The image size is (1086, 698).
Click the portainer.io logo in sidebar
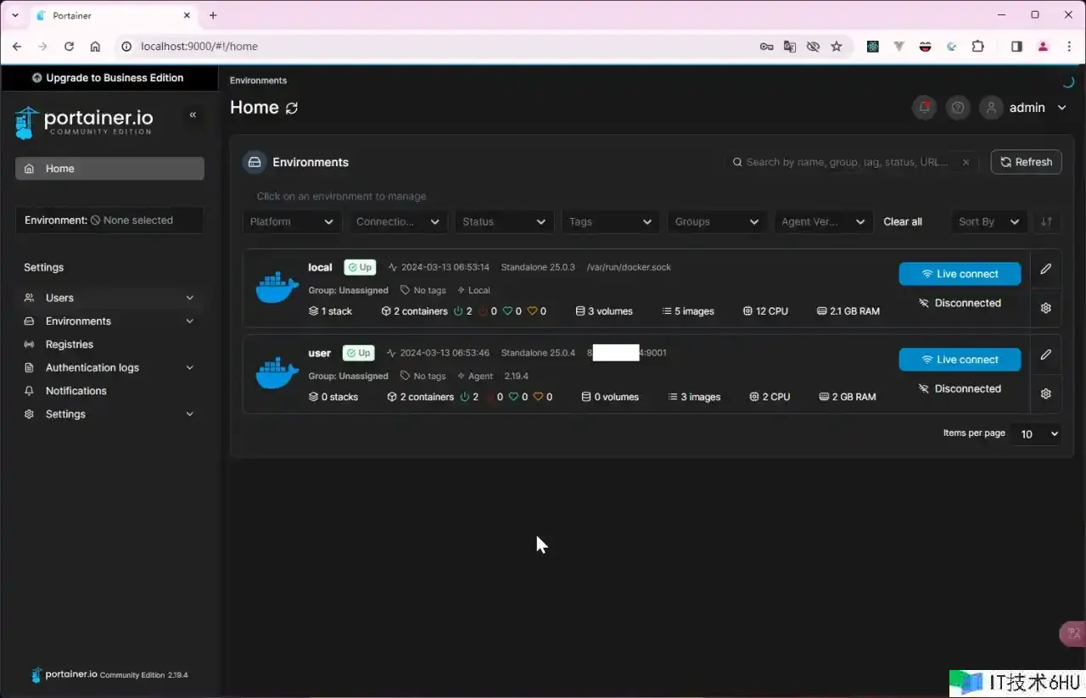[x=84, y=122]
